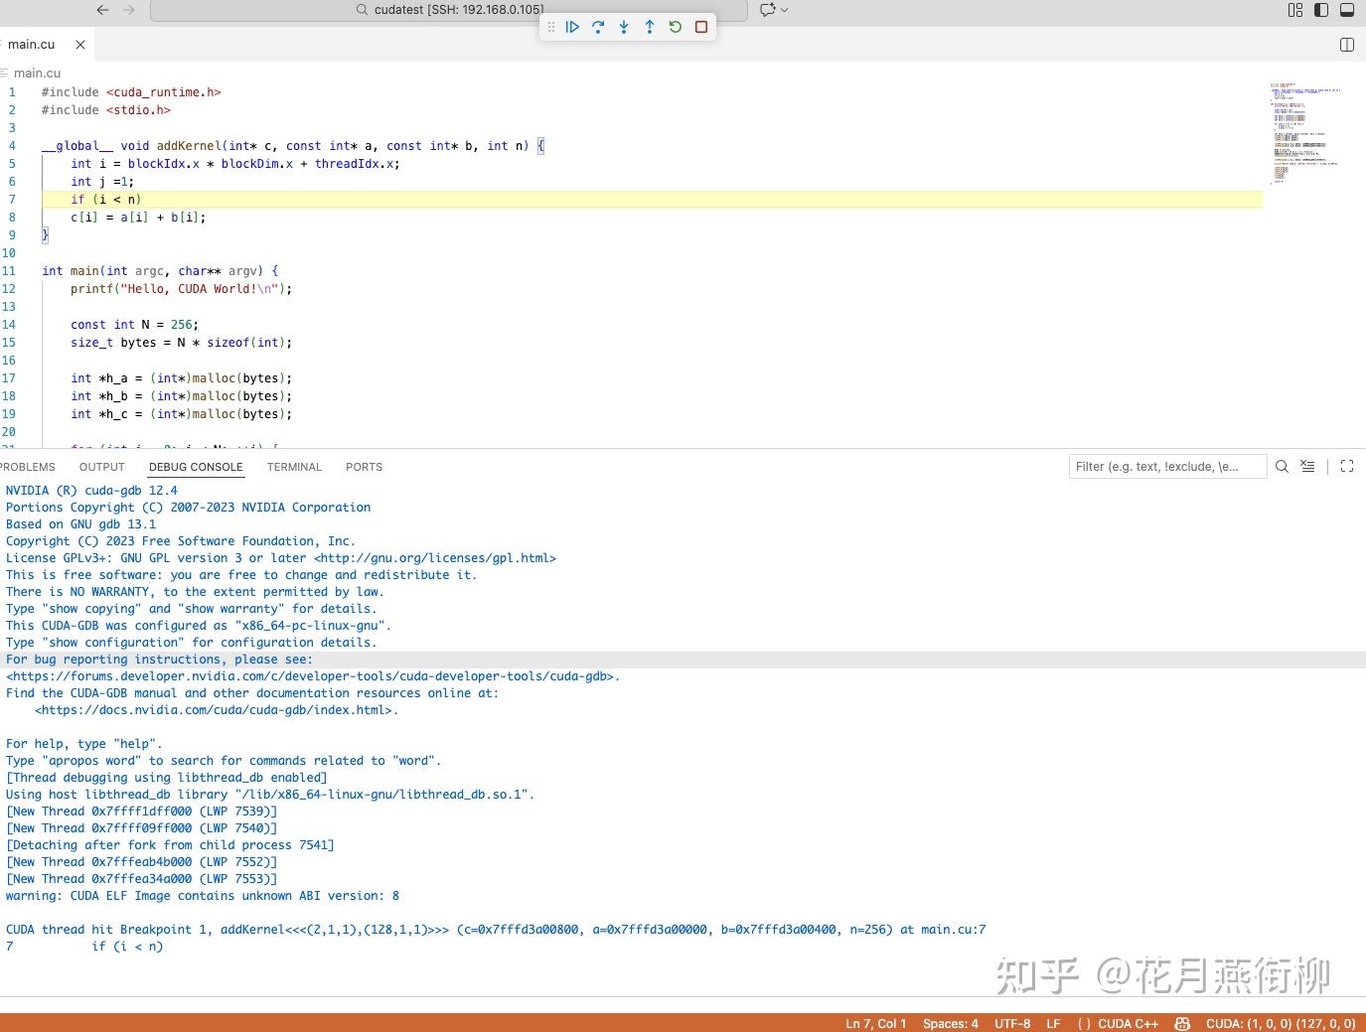The image size is (1366, 1032).
Task: Change the LF end-of-line sequence
Action: point(1053,1023)
